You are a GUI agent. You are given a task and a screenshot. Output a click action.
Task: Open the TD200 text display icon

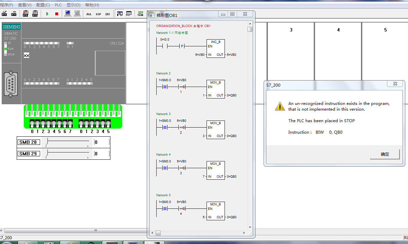coord(140,14)
